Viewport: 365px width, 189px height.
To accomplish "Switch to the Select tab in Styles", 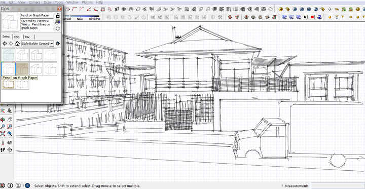I will (x=6, y=36).
